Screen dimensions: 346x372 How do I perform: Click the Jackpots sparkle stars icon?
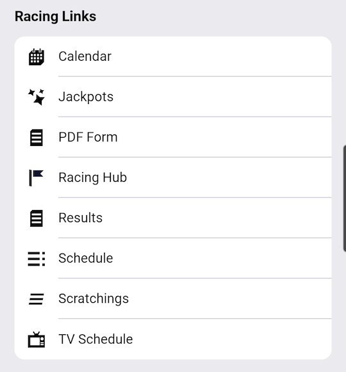point(37,97)
